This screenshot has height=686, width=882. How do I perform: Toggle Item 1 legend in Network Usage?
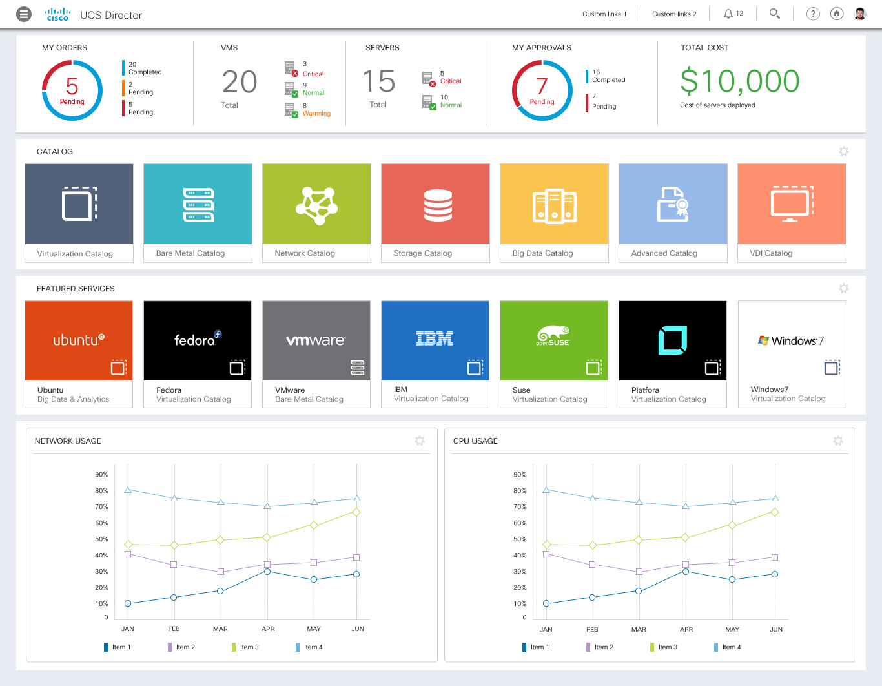(x=118, y=647)
